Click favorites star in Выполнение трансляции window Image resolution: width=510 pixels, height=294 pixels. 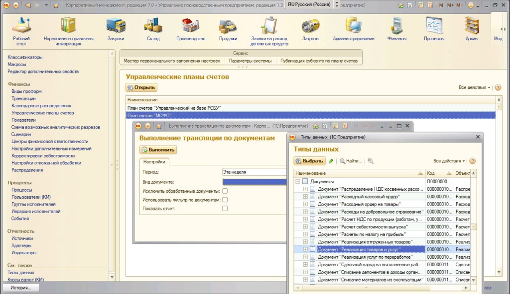coord(159,126)
